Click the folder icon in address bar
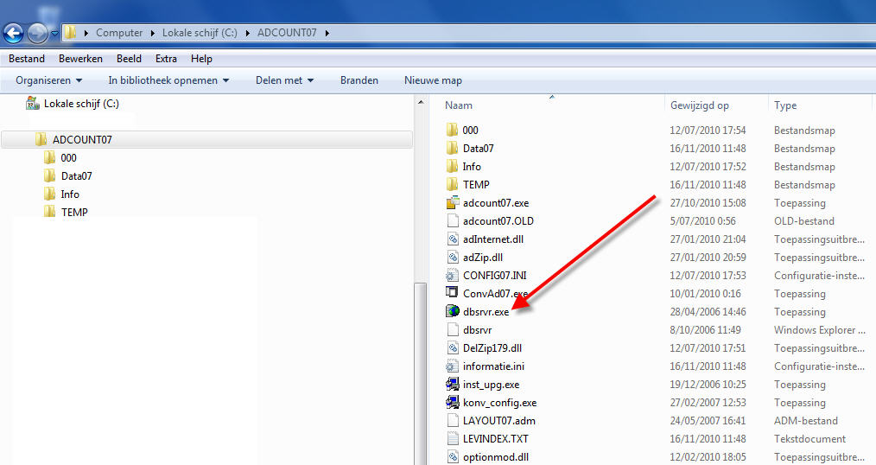Viewport: 876px width, 465px height. pos(70,33)
